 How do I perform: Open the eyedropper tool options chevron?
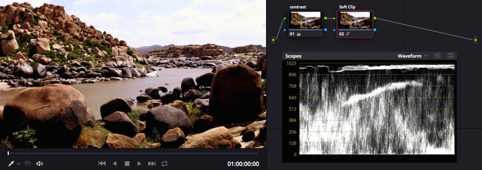tap(18, 164)
